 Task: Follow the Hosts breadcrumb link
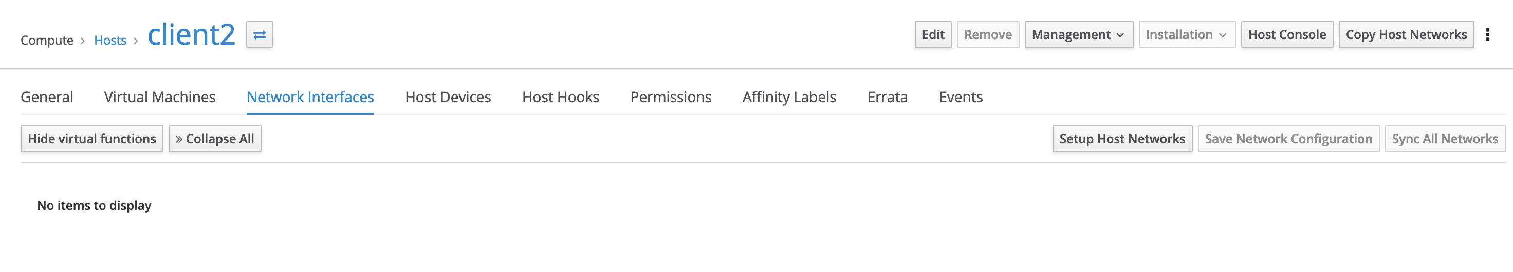(110, 41)
